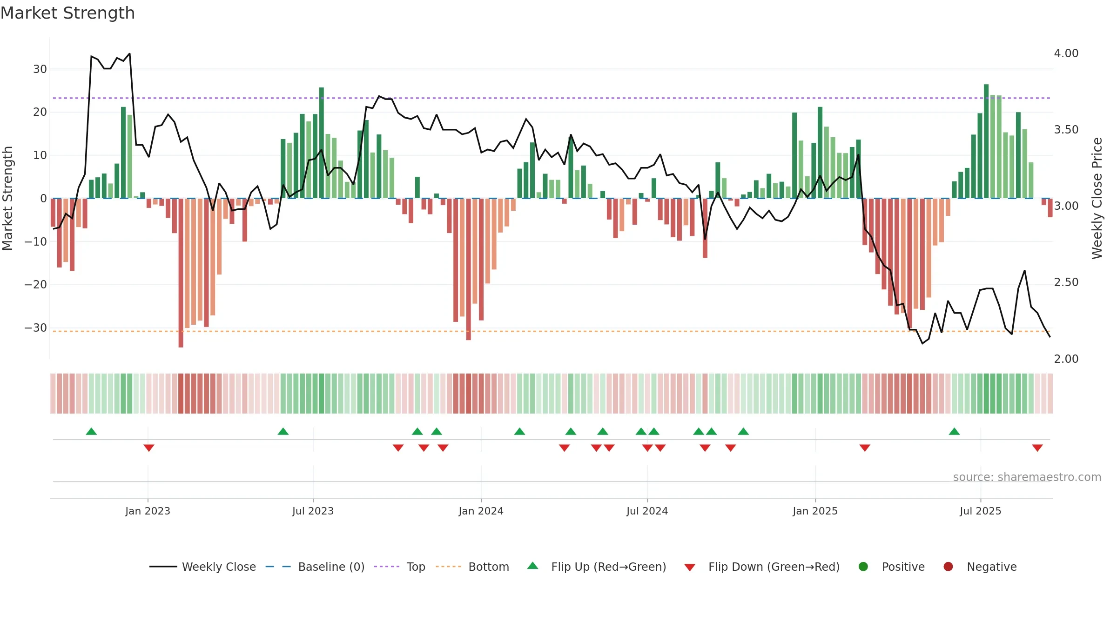Click the deepest red bar in early 2023
This screenshot has width=1117, height=628.
pos(181,273)
